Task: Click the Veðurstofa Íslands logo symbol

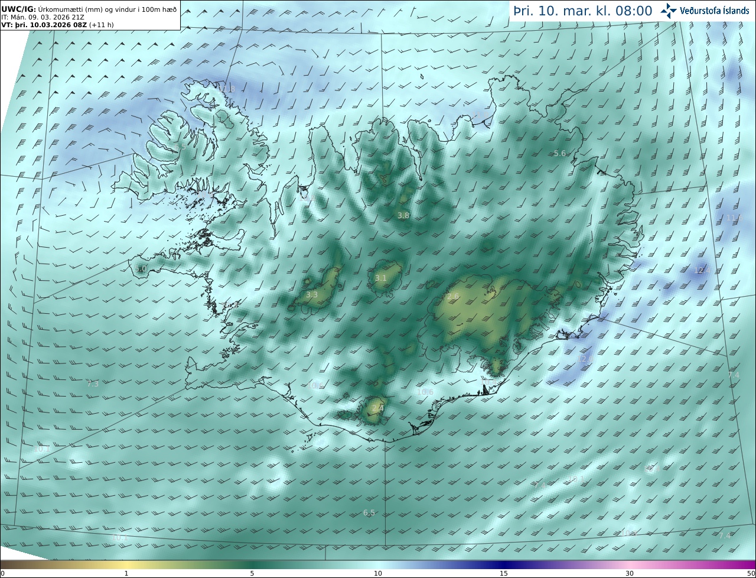Action: click(x=669, y=11)
